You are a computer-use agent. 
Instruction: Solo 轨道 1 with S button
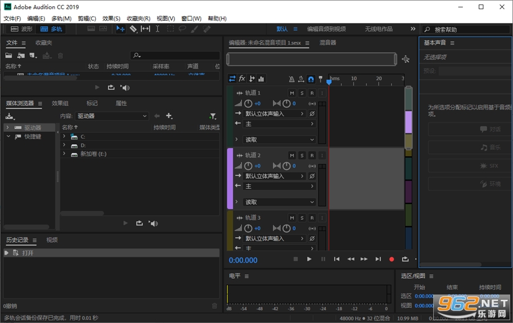click(x=302, y=93)
